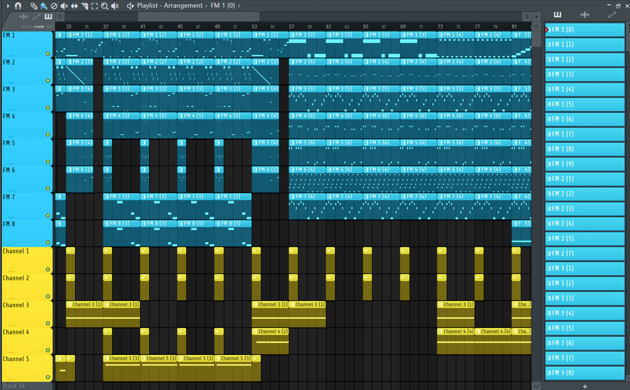Screen dimensions: 630x390
Task: Mute track FM 7 via green light
Action: pyautogui.click(x=48, y=215)
